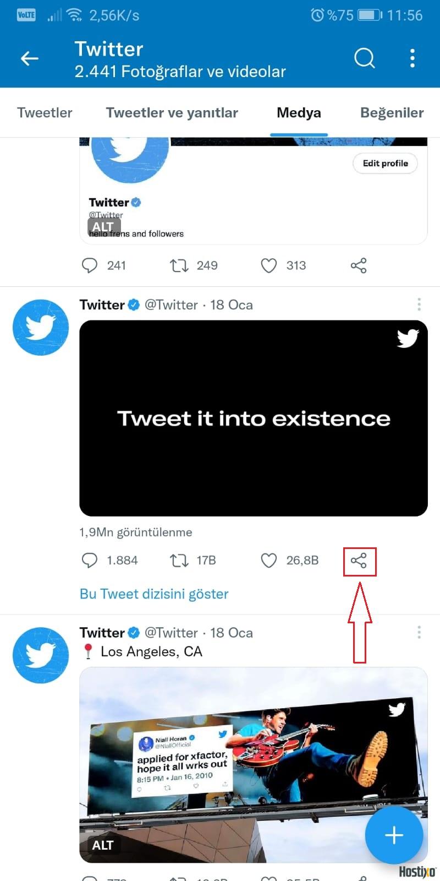Open the three-dot menu on the January 18 tweet
The image size is (440, 881).
click(419, 304)
